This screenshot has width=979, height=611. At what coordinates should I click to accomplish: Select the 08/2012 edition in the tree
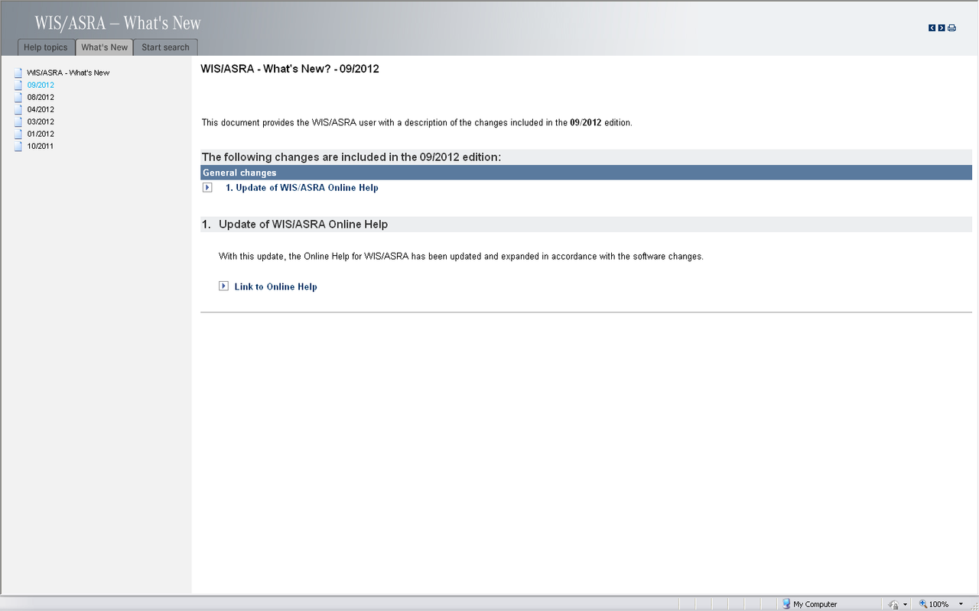click(x=41, y=97)
